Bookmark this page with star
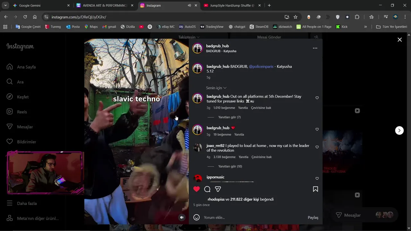Image resolution: width=411 pixels, height=231 pixels. coord(295,17)
